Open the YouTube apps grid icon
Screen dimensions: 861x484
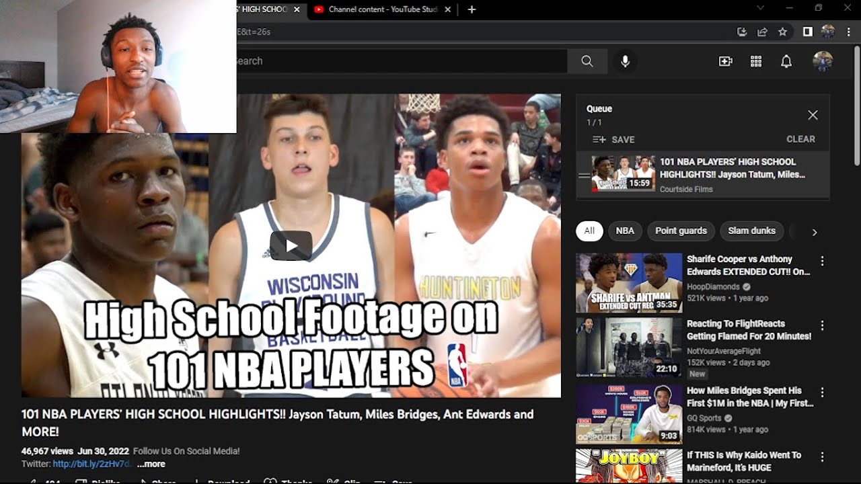coord(756,61)
